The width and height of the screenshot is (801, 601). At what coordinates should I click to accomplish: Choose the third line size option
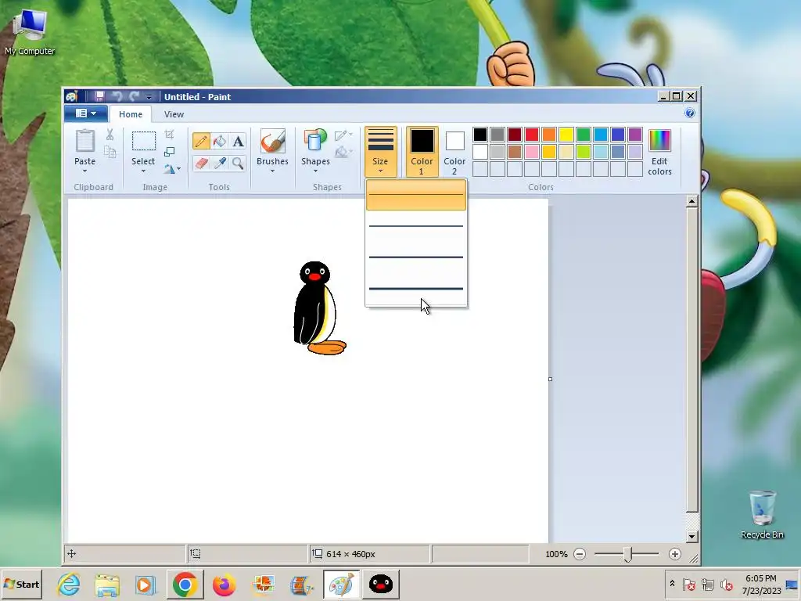click(416, 257)
